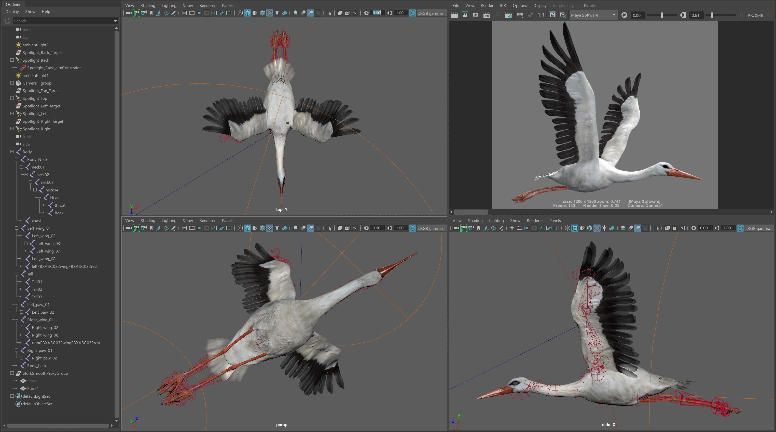Click 2D Pan/Zoom icon in top viewport toolbar
776x432 pixels.
(166, 13)
